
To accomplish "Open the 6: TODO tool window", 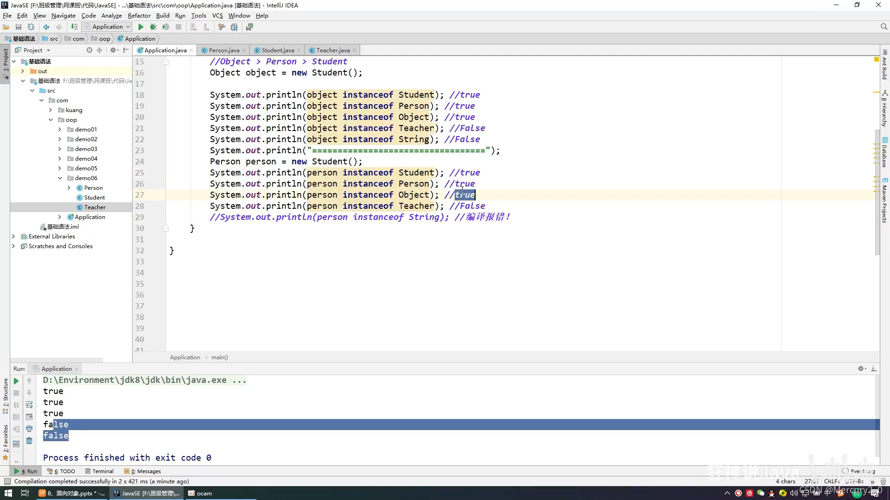I will tap(61, 471).
